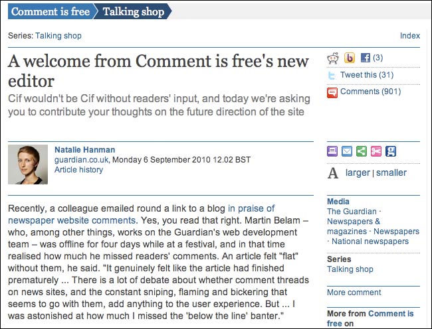Image resolution: width=432 pixels, height=329 pixels.
Task: Click the Buzz share icon
Action: (350, 58)
